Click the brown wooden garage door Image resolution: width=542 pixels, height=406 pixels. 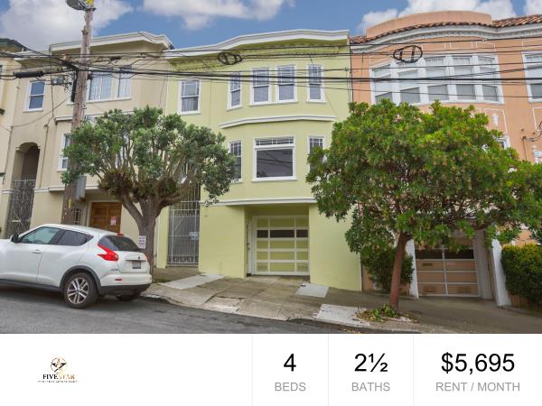(x=106, y=217)
